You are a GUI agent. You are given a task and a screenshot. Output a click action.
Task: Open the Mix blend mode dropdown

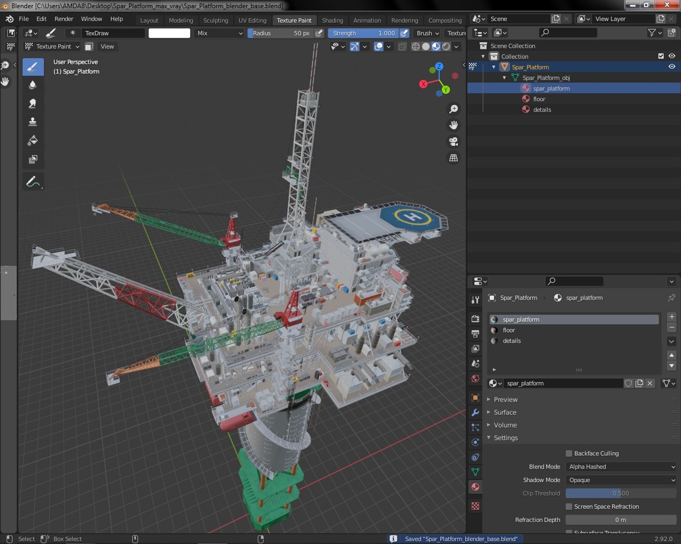(219, 33)
